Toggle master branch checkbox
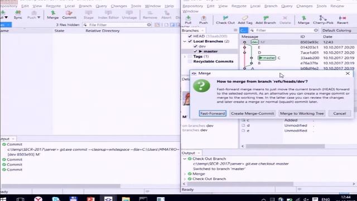This screenshot has height=201, width=357. [195, 51]
